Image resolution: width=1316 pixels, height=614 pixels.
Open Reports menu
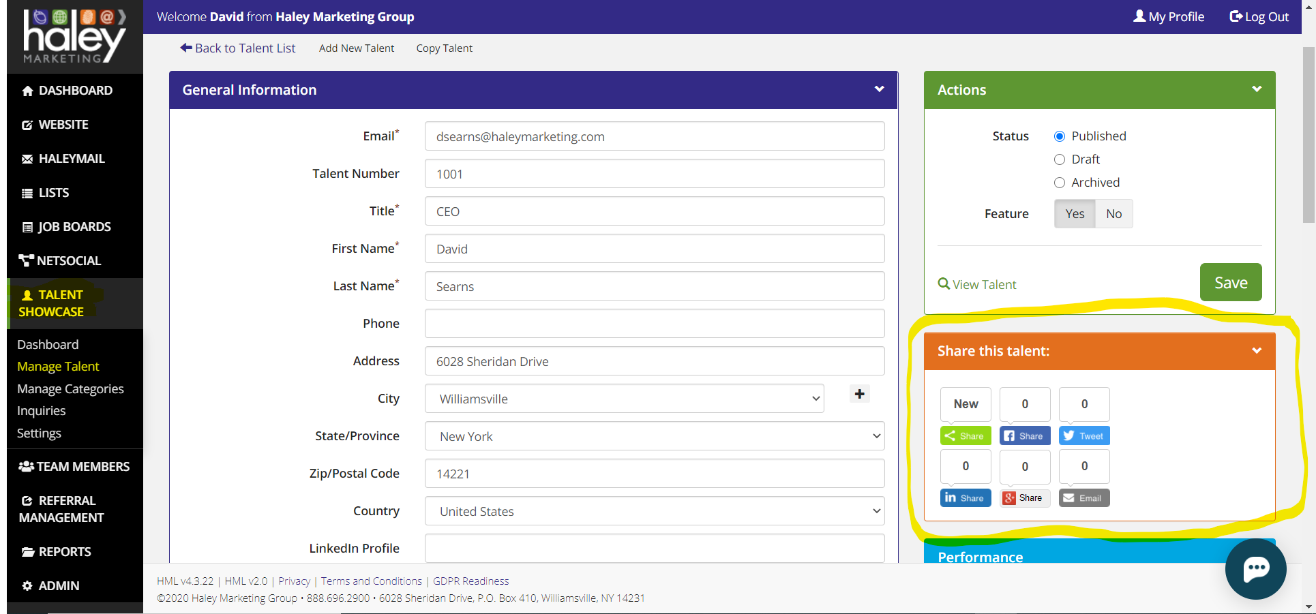tap(75, 552)
